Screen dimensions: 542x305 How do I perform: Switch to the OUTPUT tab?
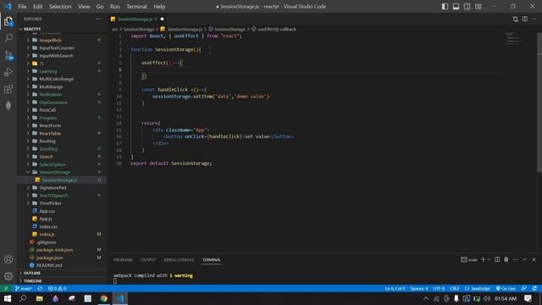[x=148, y=260]
